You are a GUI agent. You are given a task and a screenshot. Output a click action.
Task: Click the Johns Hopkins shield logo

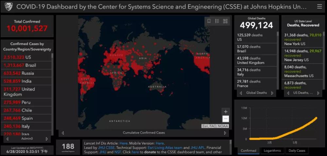coord(9,7)
